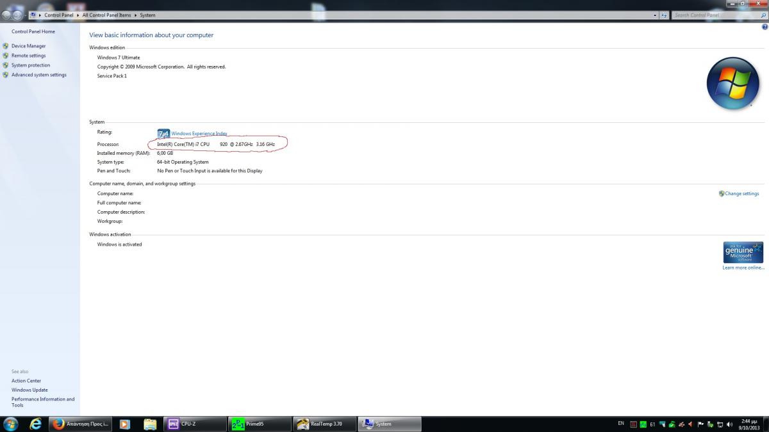Screen dimensions: 769x432
Task: Open the address bar history dropdown
Action: 655,15
